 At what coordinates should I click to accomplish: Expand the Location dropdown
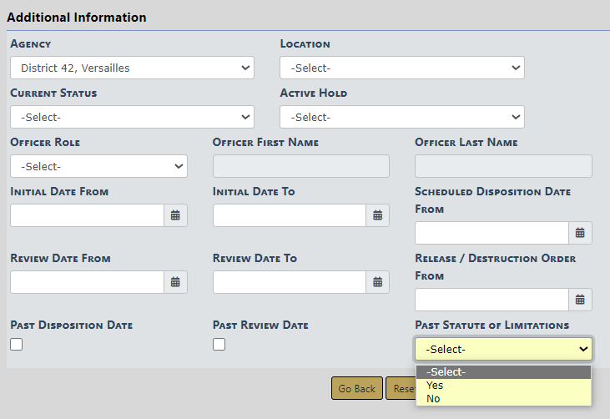[401, 68]
